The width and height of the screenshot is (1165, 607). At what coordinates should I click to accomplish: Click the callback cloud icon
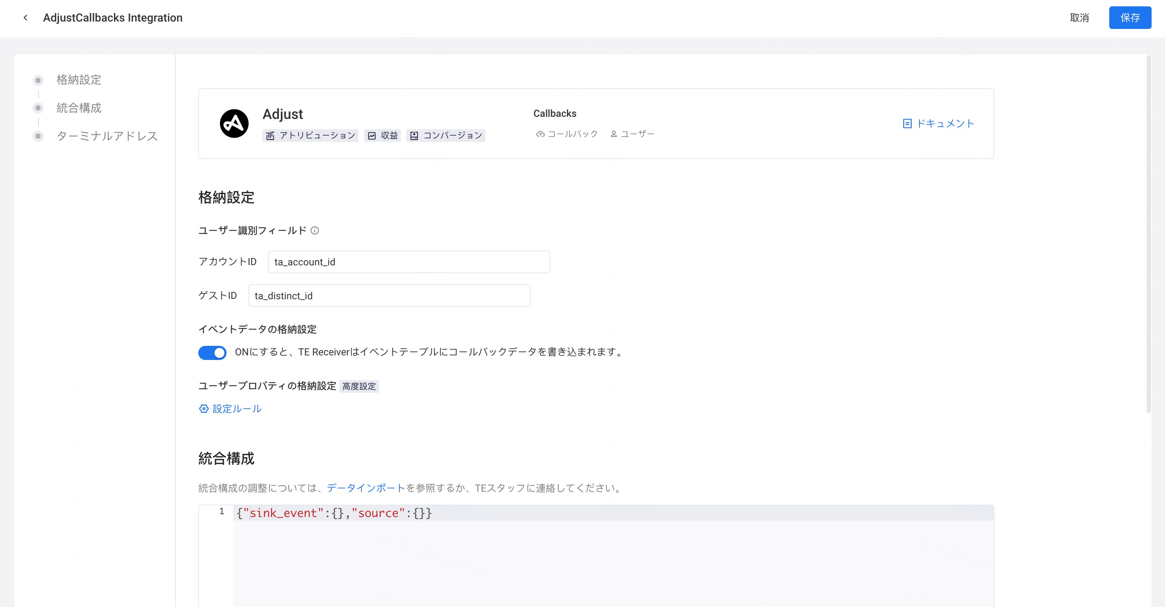click(x=540, y=134)
